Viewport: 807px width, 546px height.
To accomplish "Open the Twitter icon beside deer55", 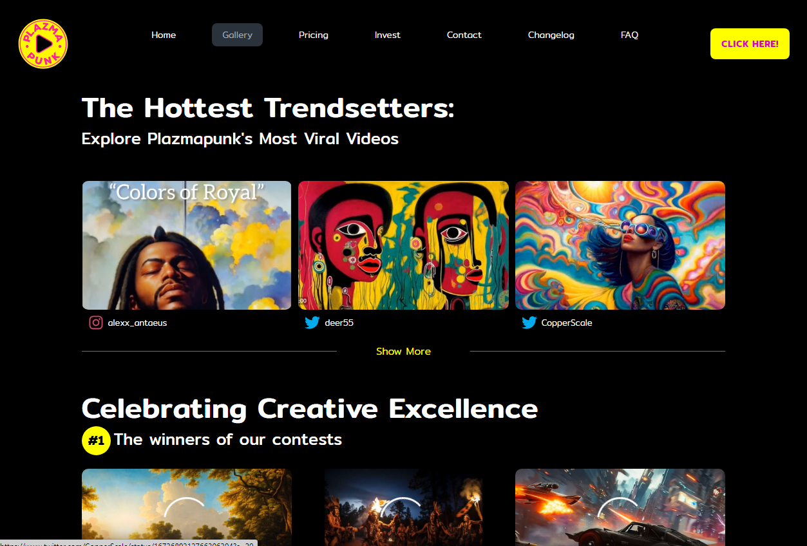I will [312, 323].
